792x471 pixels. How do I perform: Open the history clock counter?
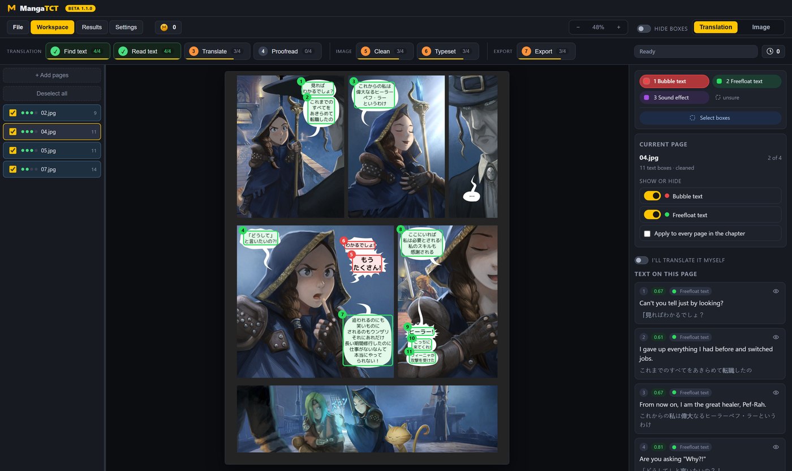pyautogui.click(x=773, y=51)
